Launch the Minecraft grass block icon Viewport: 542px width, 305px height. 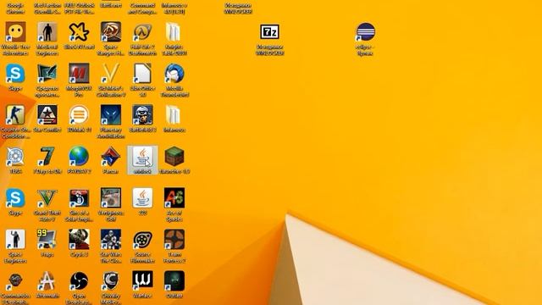174,156
